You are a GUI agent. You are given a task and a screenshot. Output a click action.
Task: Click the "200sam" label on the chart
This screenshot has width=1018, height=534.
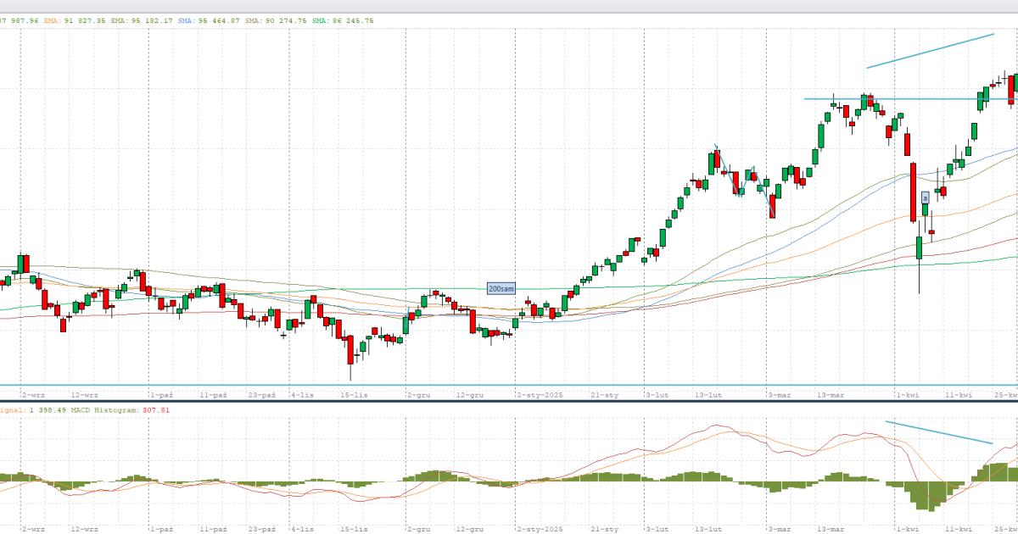click(501, 289)
